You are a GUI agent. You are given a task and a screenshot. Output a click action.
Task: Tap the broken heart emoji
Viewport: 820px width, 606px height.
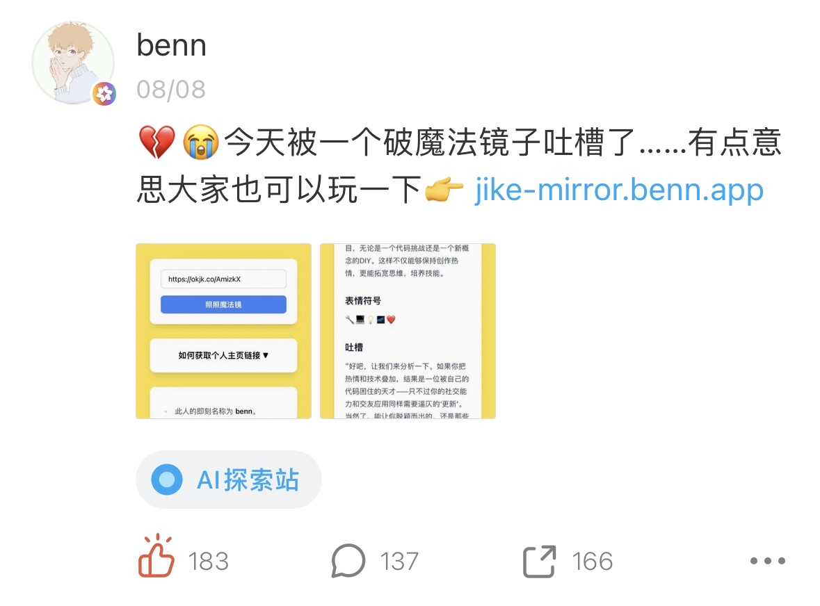pos(157,142)
